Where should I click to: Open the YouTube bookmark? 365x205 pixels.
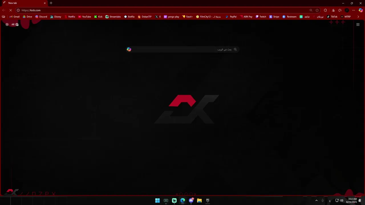[x=84, y=17]
